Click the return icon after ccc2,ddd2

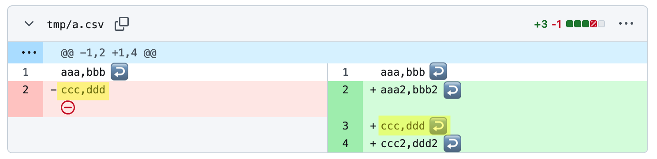pos(452,144)
